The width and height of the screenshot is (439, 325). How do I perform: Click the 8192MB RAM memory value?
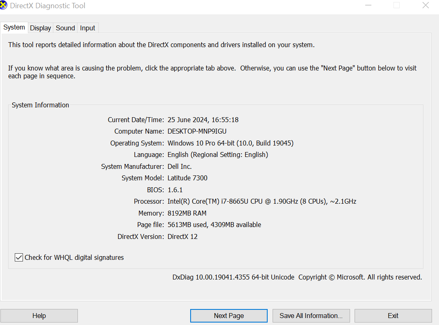click(x=187, y=213)
